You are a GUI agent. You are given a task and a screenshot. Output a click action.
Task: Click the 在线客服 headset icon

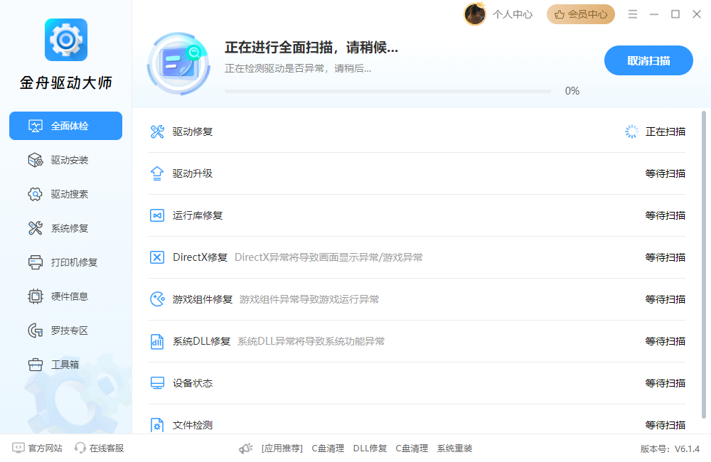80,448
